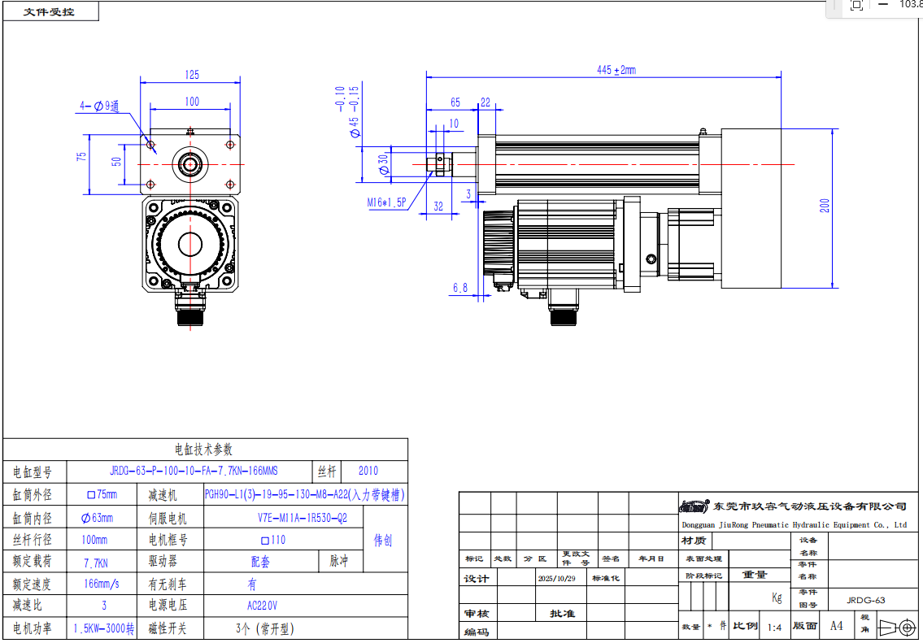This screenshot has height=643, width=923.
Task: Select the 1:4 scale value
Action: tap(774, 627)
